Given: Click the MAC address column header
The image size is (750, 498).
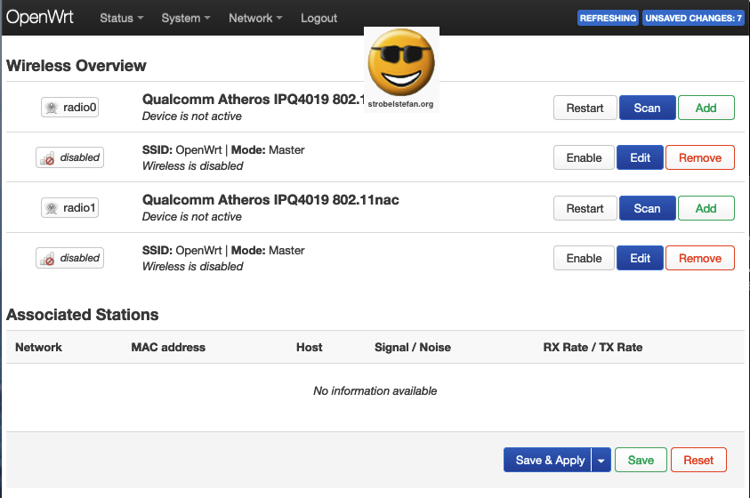Looking at the screenshot, I should coord(168,348).
